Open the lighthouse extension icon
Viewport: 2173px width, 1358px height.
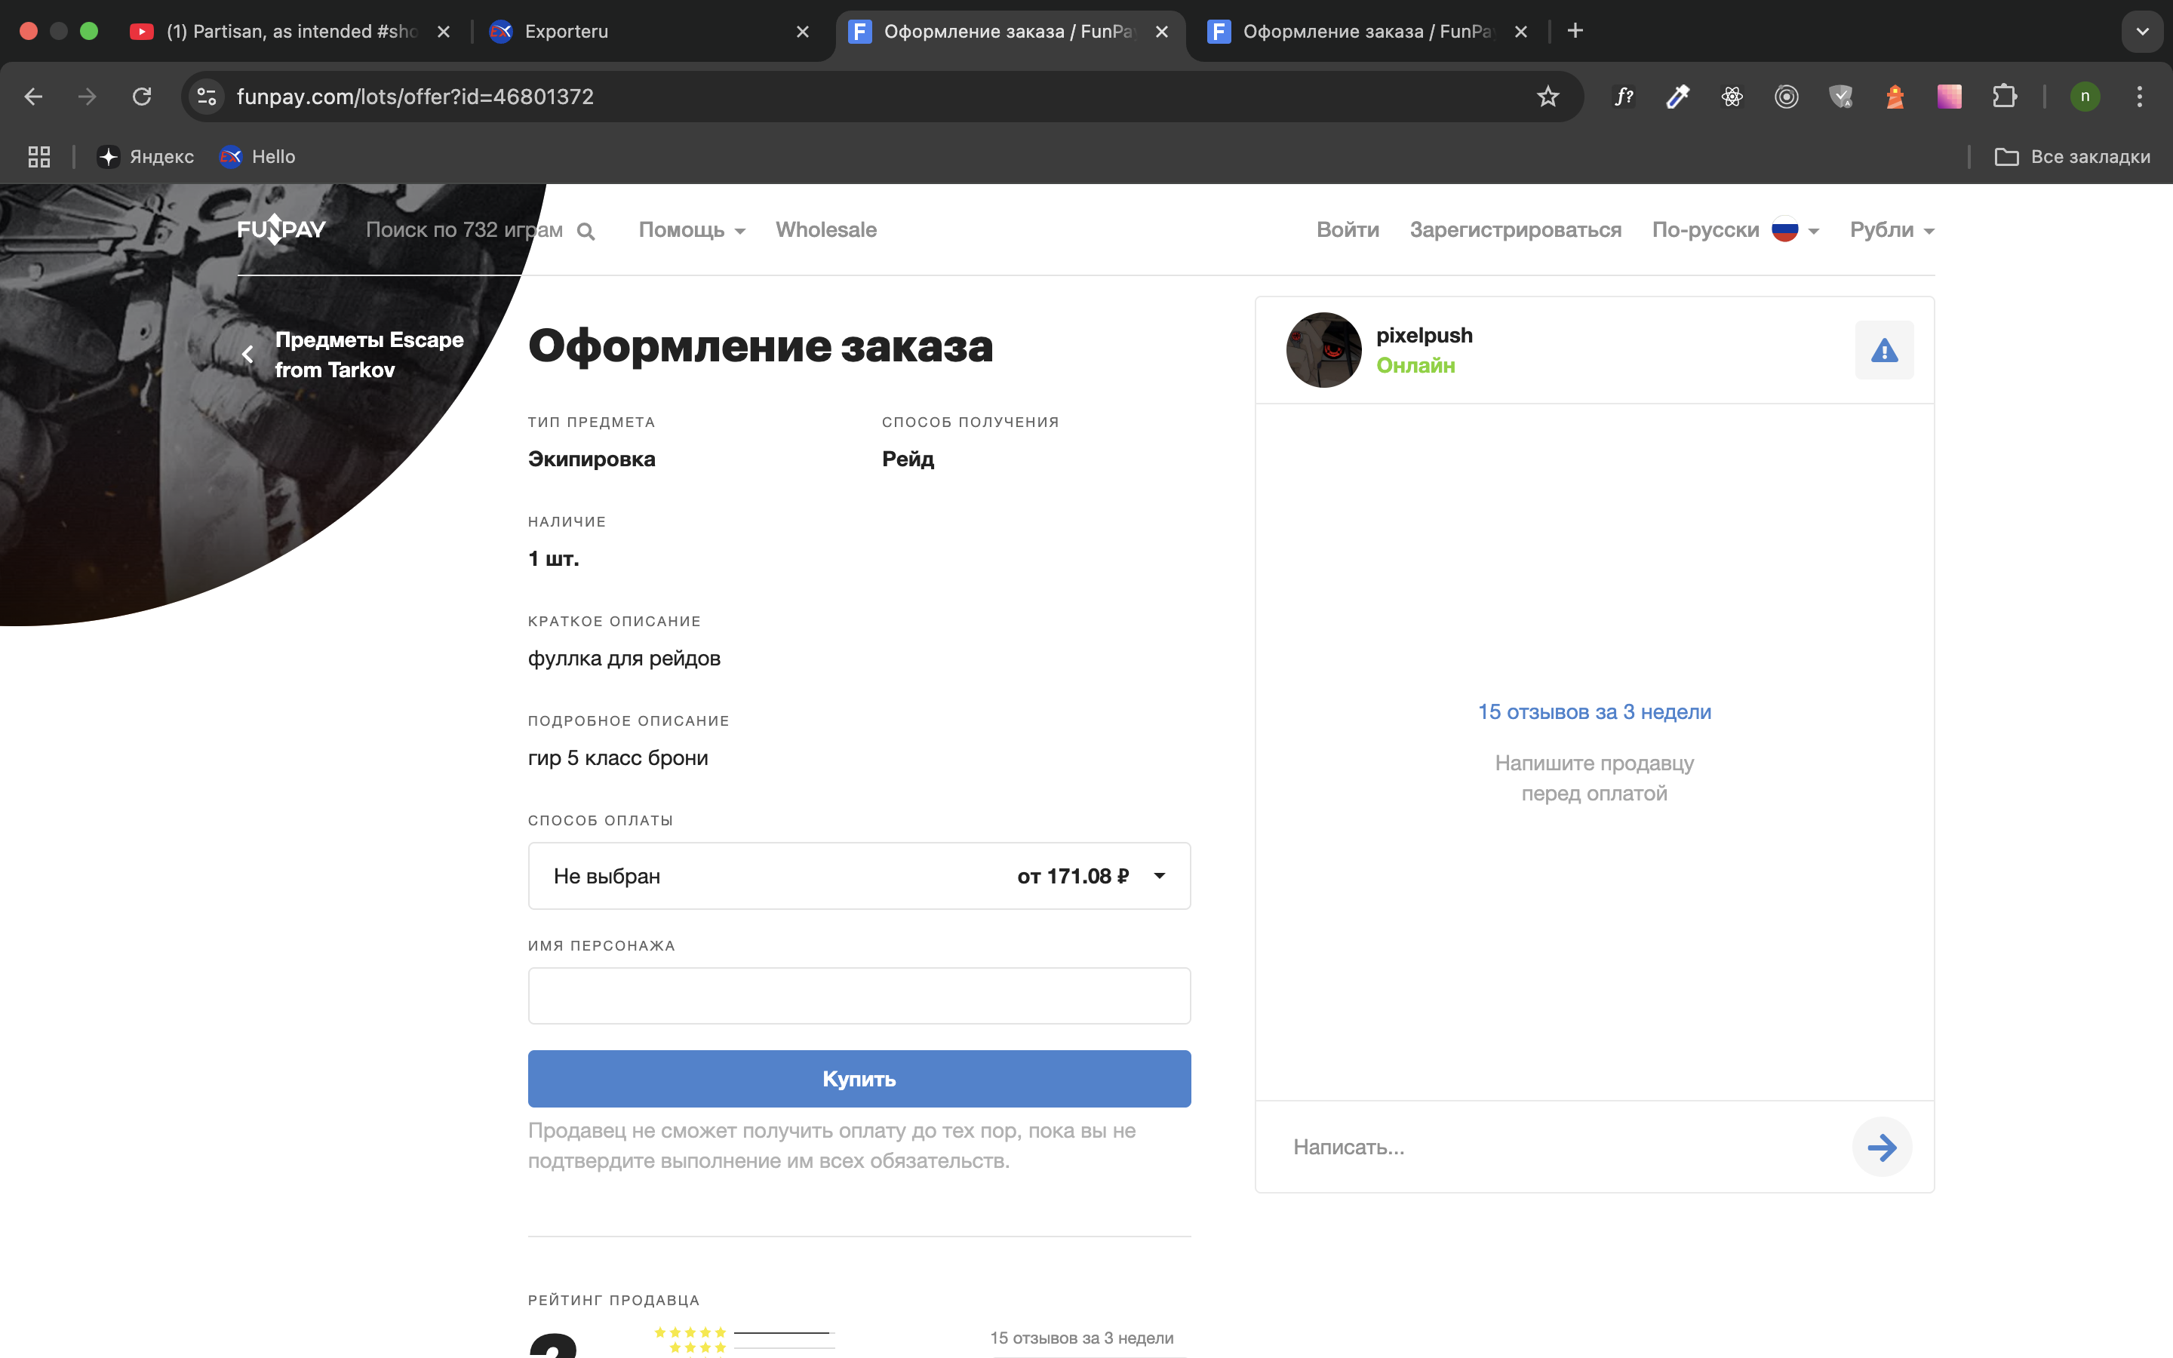(x=1895, y=97)
